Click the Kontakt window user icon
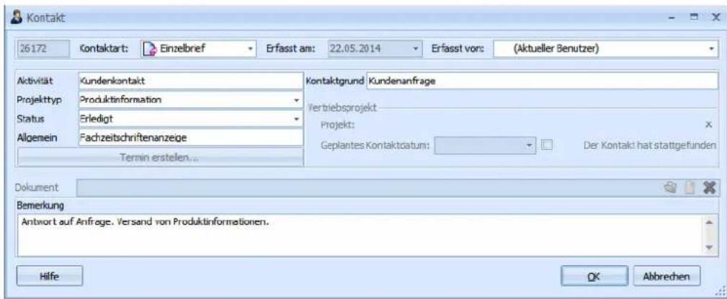 18,19
